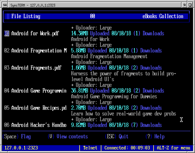Select file 06 Android Hacker's Handbo
The image size is (195, 153).
39,125
